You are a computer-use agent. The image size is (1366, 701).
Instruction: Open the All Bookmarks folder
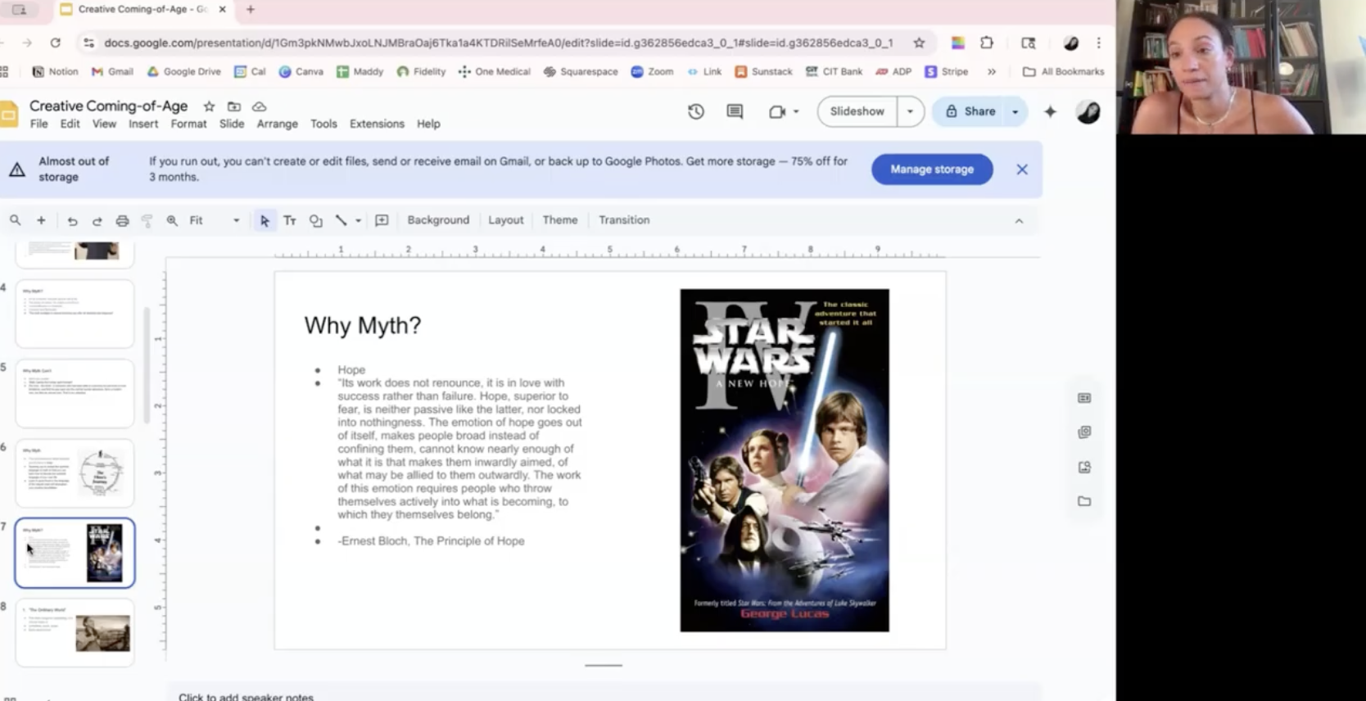tap(1063, 72)
